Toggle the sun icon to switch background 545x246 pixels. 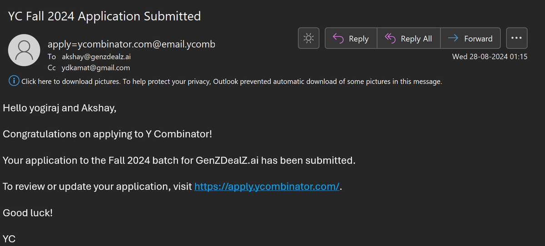tap(308, 39)
